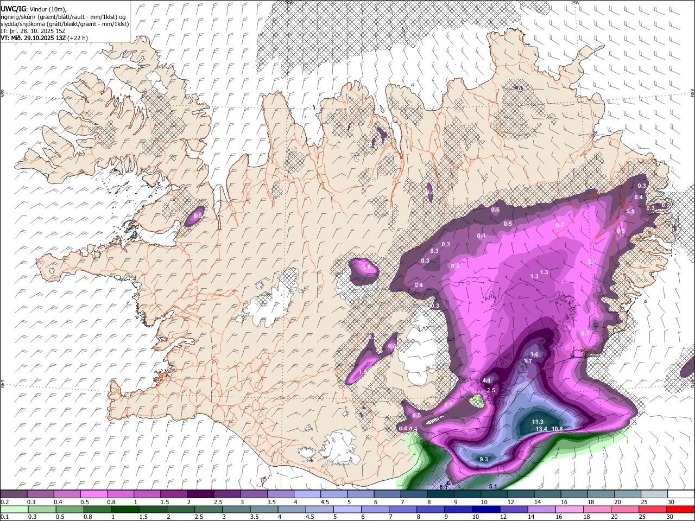Pick the darkest purple upper-row swatch for 2
Screen dimensions: 695x521
click(x=200, y=494)
